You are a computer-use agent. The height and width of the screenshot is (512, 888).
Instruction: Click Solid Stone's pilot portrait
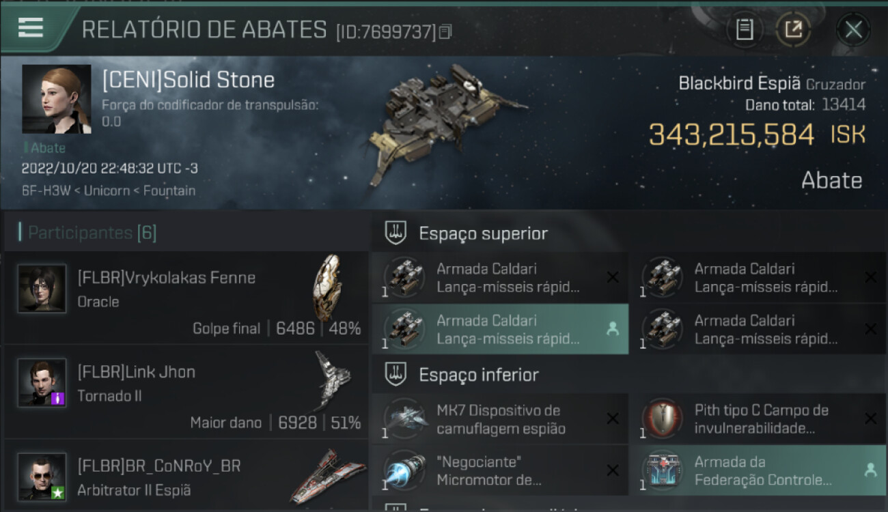(x=56, y=99)
